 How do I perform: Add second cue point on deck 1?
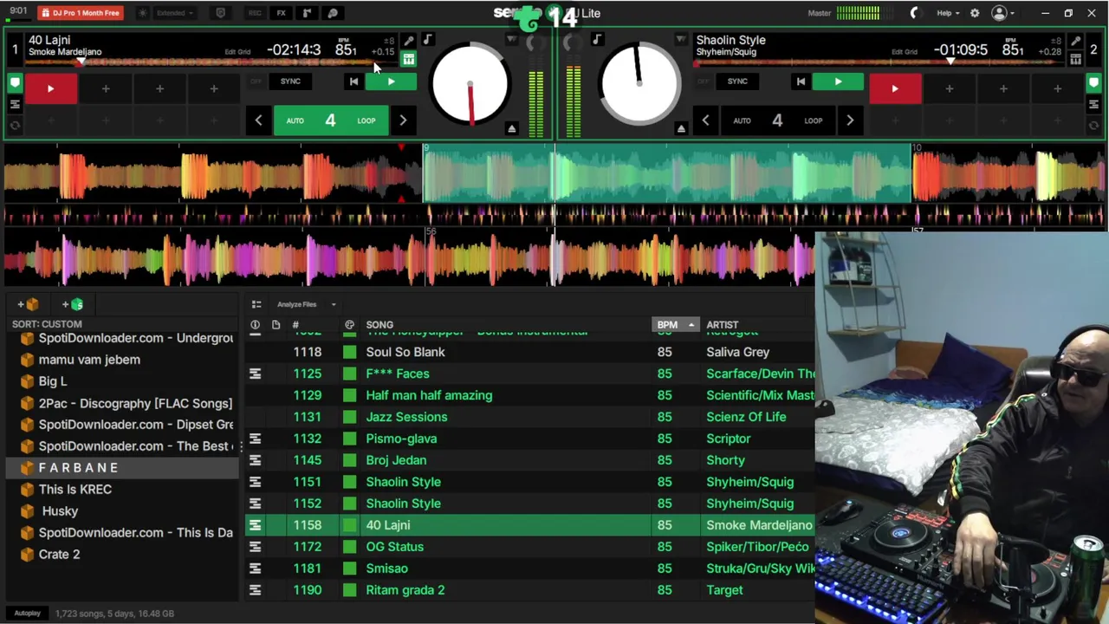106,88
